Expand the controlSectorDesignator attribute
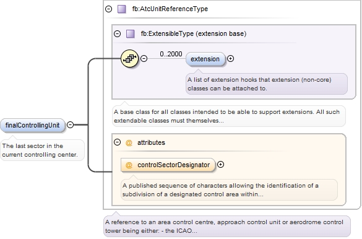 click(221, 165)
